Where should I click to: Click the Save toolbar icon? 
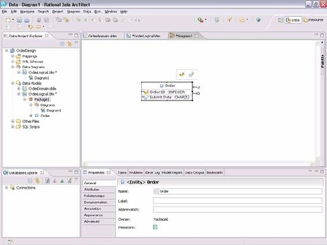20,20
